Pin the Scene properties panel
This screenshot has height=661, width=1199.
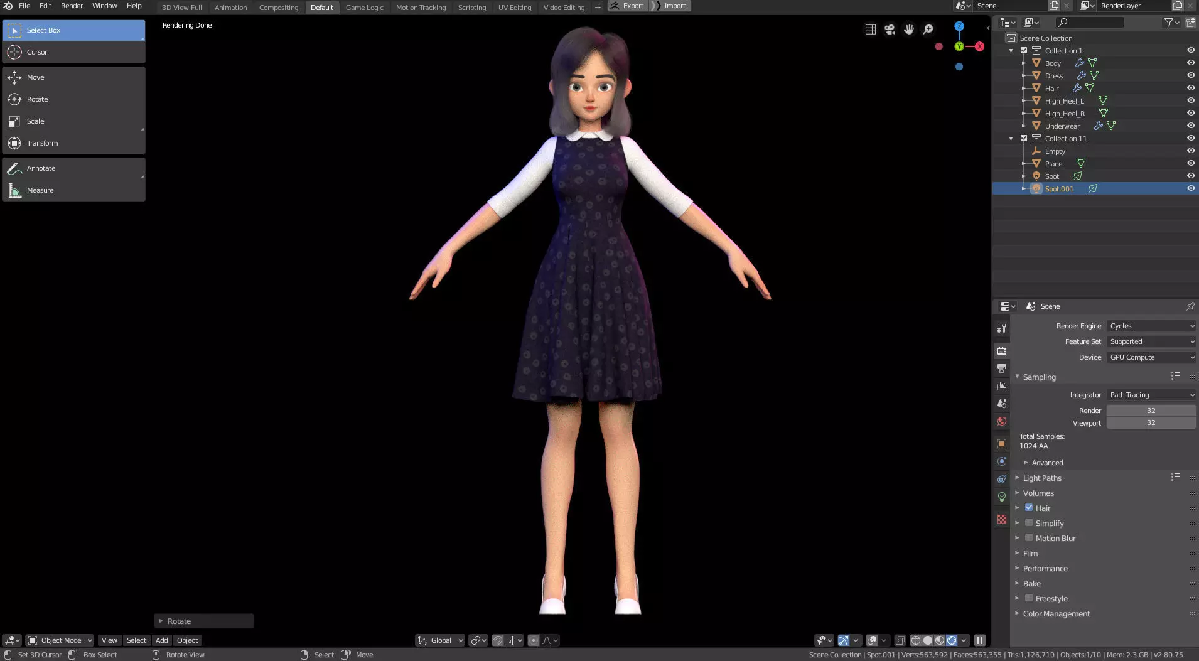click(x=1190, y=306)
